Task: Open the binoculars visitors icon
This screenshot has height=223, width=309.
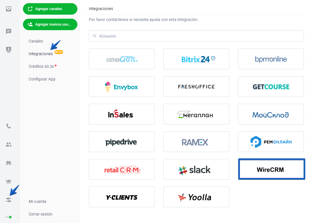Action: 9,163
